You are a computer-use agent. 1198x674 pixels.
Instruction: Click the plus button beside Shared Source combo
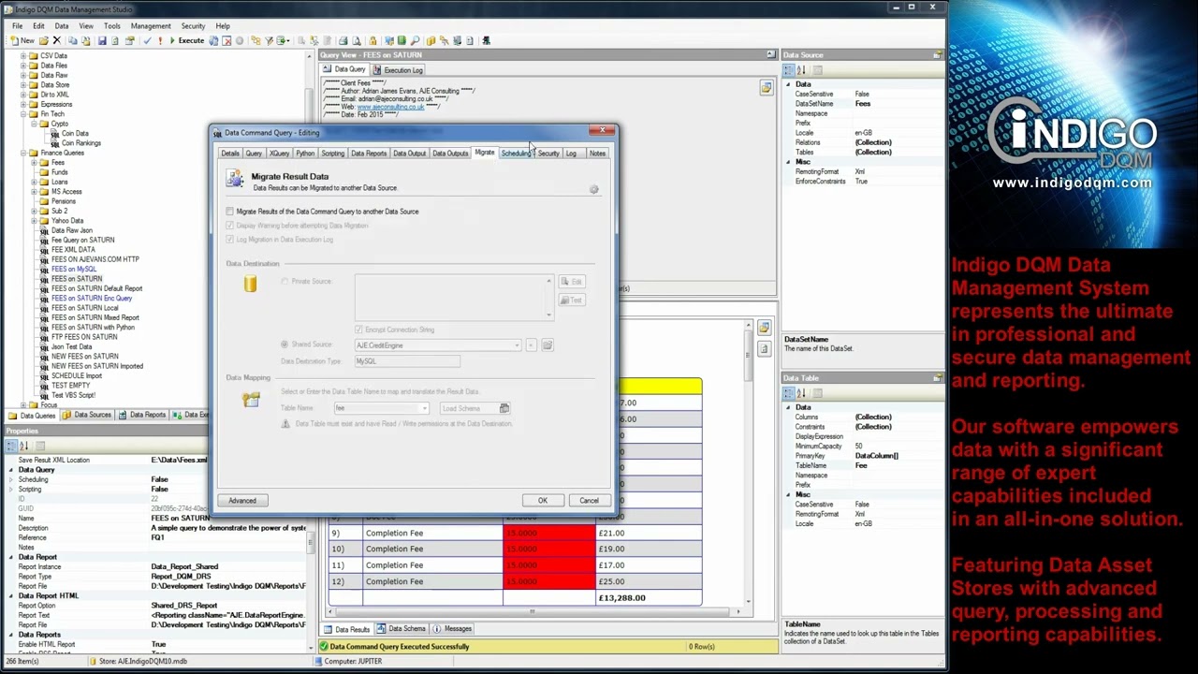[x=531, y=345]
